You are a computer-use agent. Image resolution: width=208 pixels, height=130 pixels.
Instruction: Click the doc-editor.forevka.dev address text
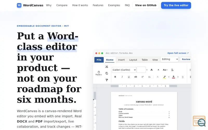(x=119, y=53)
